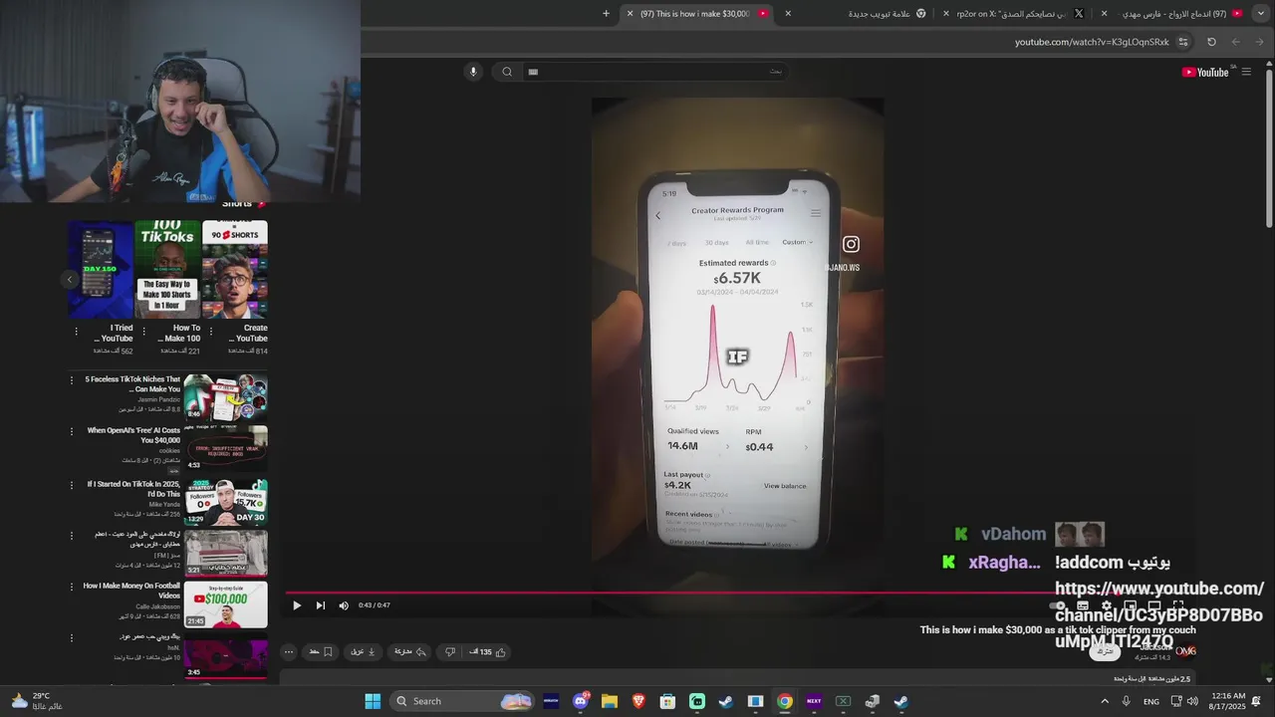Open 'How To Make 100' TikToks short
Viewport: 1275px width, 717px height.
(167, 270)
